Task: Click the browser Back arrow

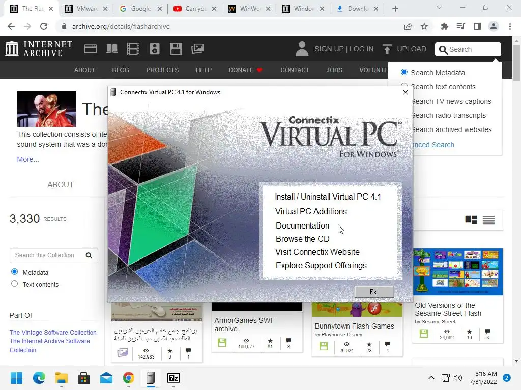Action: tap(11, 26)
